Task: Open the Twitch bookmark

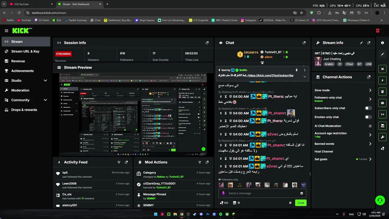Action: 42,20
